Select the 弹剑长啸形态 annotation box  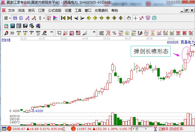click(x=151, y=52)
